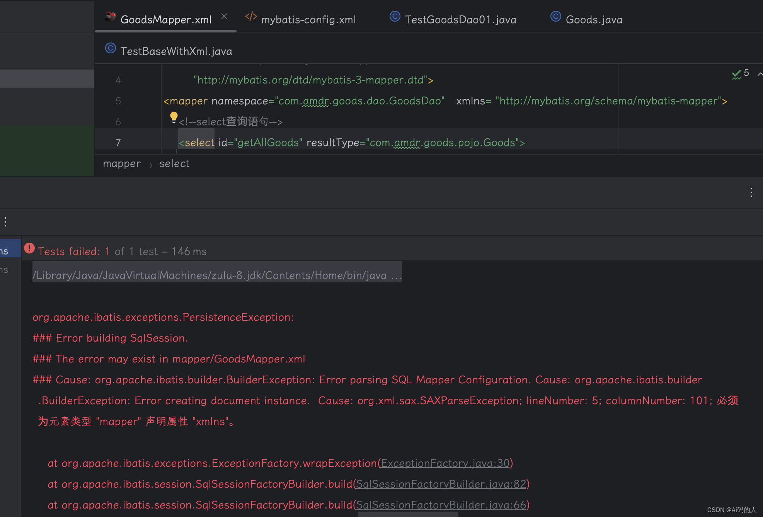
Task: Open the kebab menu in the run panel
Action: click(751, 192)
